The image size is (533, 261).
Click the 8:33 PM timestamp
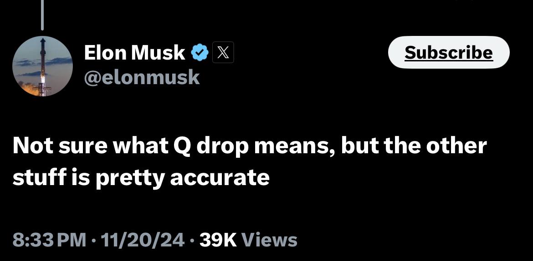[49, 239]
